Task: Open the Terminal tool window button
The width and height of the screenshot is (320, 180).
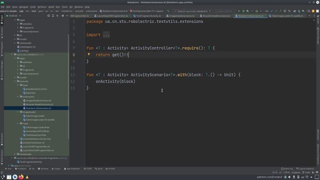Action: [x=43, y=169]
